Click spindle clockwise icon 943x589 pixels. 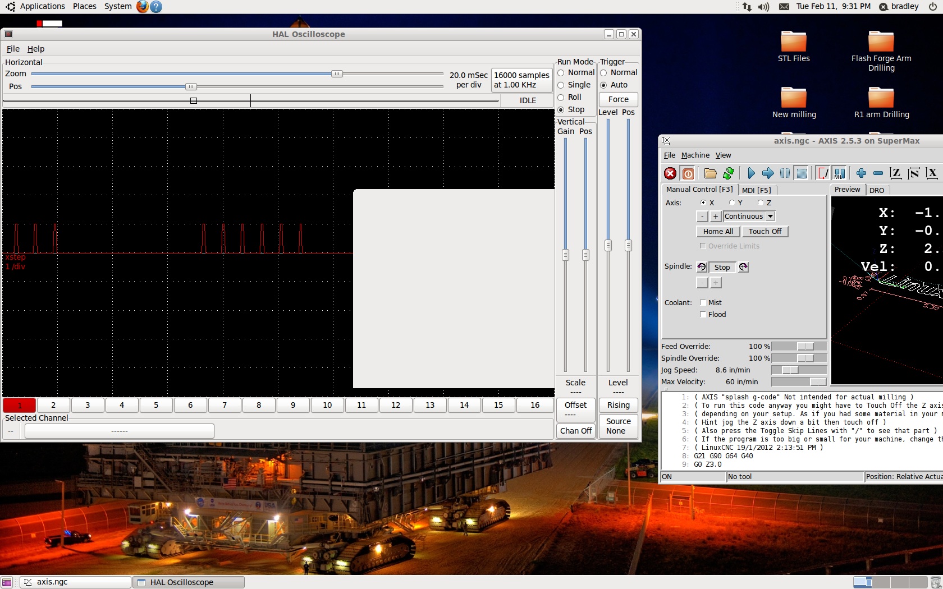[x=744, y=267]
